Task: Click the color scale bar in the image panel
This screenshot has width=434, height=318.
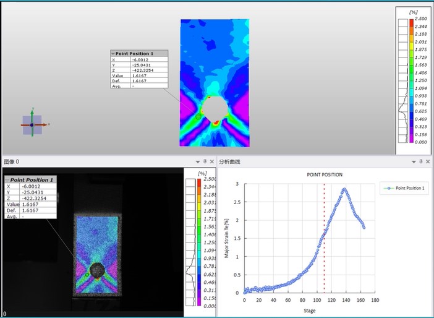Action: (x=198, y=241)
